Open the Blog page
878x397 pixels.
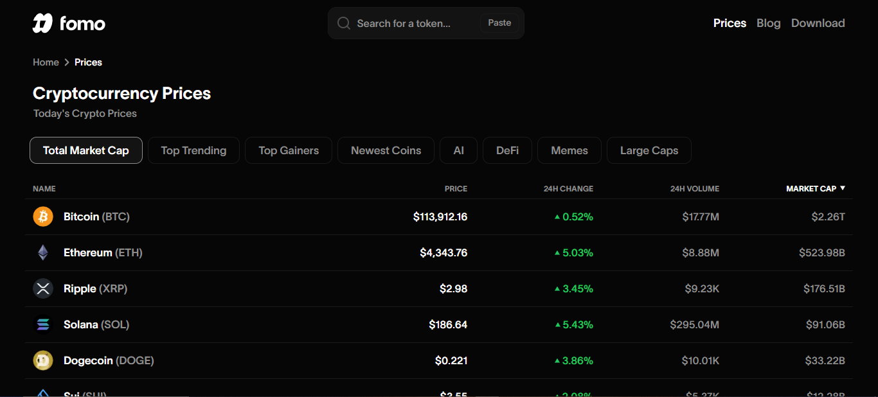coord(768,23)
